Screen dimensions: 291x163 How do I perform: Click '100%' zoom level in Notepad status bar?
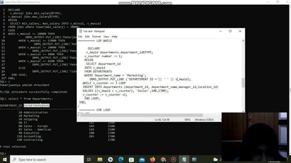(187, 120)
